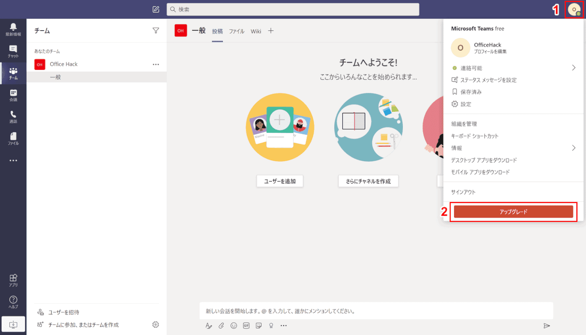Screen dimensions: 586x335
Task: Switch to the 投稿 tab
Action: [218, 31]
